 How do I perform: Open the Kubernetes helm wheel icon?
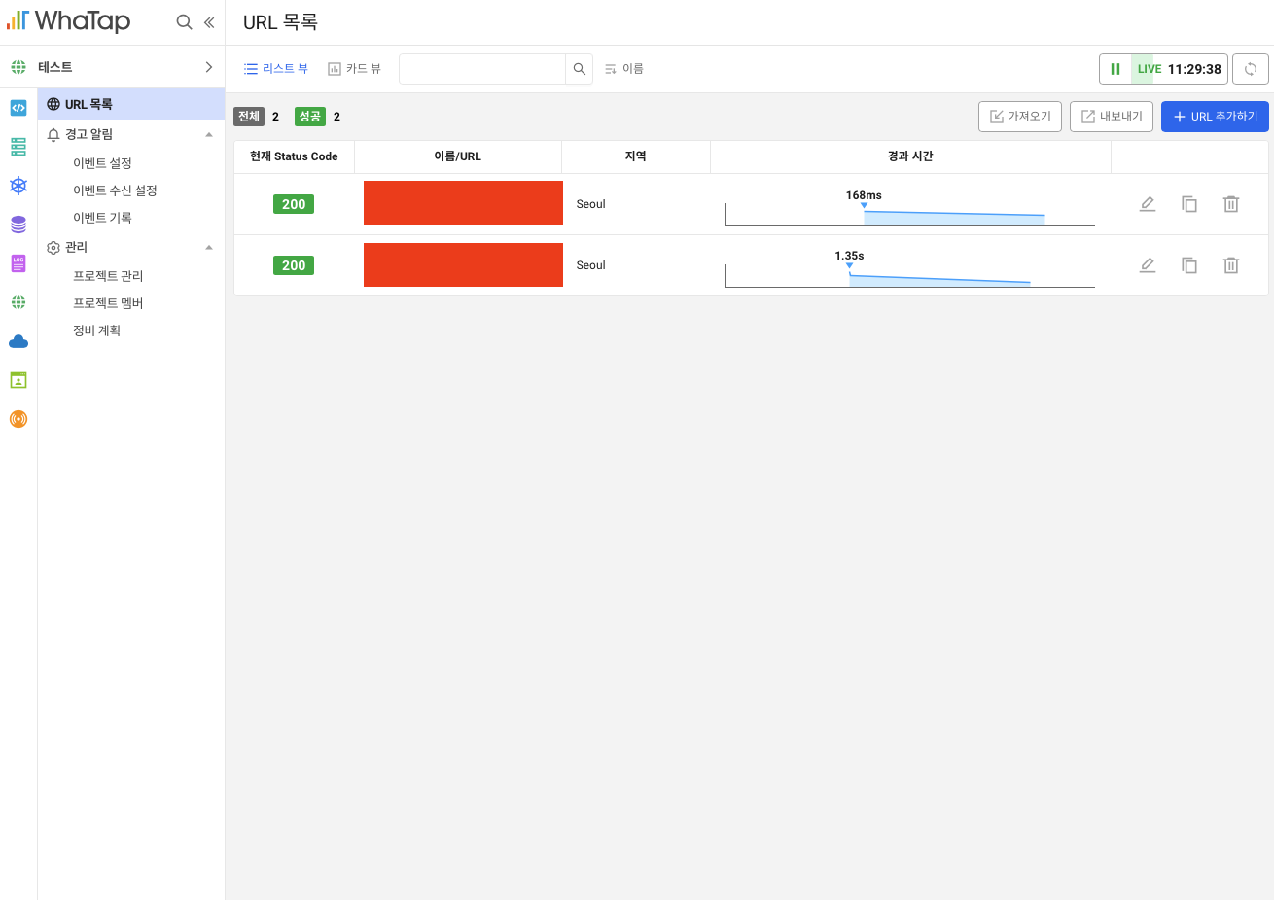pyautogui.click(x=18, y=186)
